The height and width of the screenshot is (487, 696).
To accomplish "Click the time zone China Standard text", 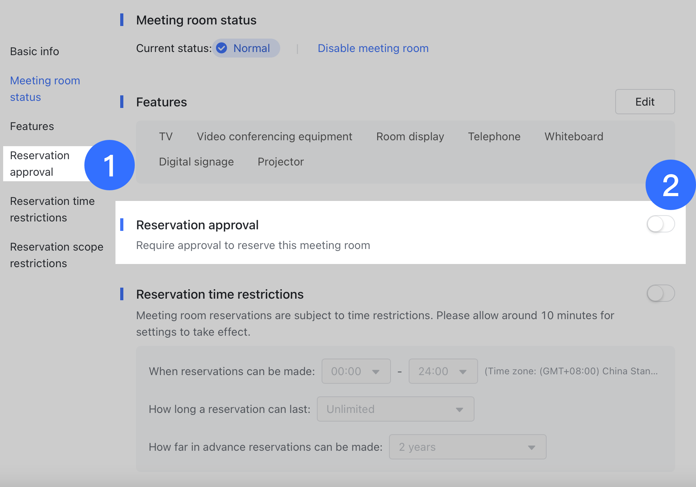I will coord(571,371).
